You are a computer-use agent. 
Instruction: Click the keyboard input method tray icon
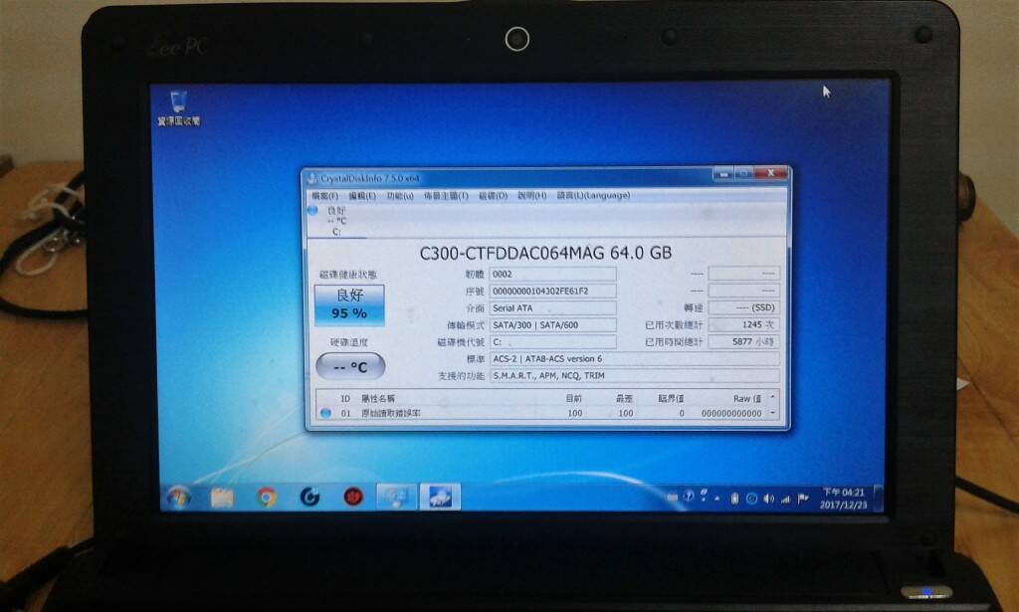pyautogui.click(x=672, y=498)
